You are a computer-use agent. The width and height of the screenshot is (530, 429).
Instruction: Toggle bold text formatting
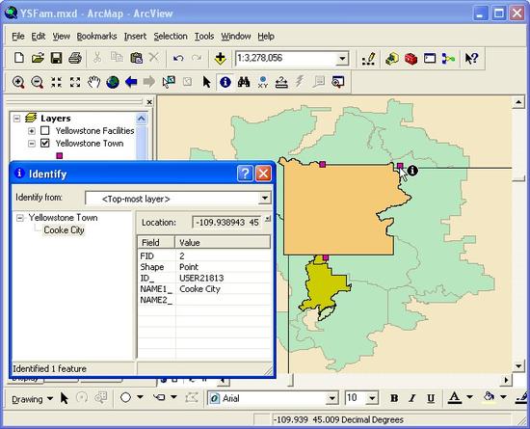[x=394, y=398]
